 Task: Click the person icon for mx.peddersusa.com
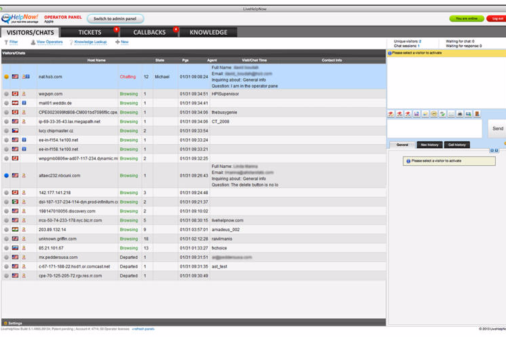tap(24, 257)
